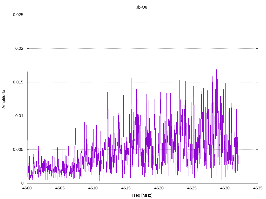The image size is (266, 199).
Task: Click the y-axis tick label 0.025
Action: pos(18,15)
